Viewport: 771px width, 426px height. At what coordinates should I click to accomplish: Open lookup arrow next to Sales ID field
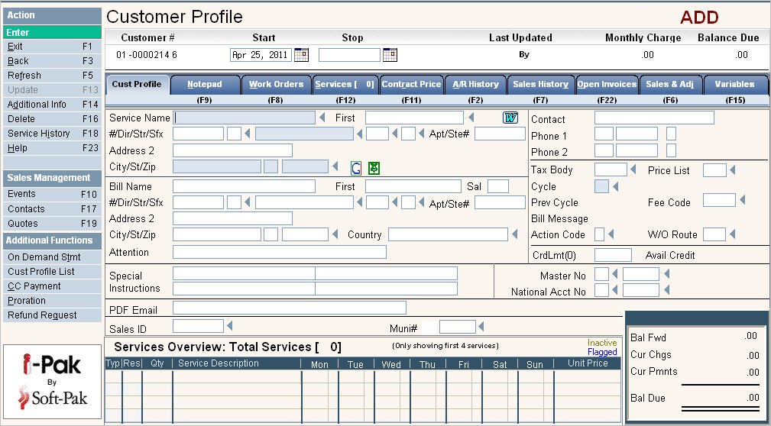coord(229,326)
